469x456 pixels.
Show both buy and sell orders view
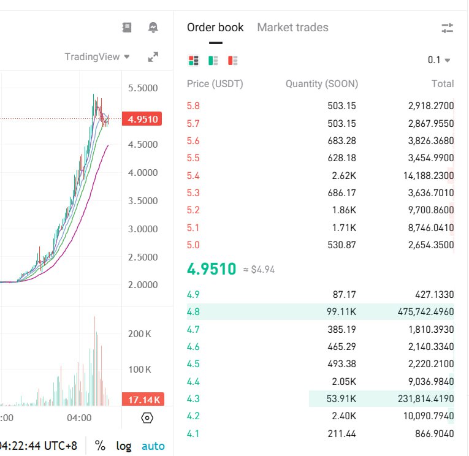coord(194,60)
